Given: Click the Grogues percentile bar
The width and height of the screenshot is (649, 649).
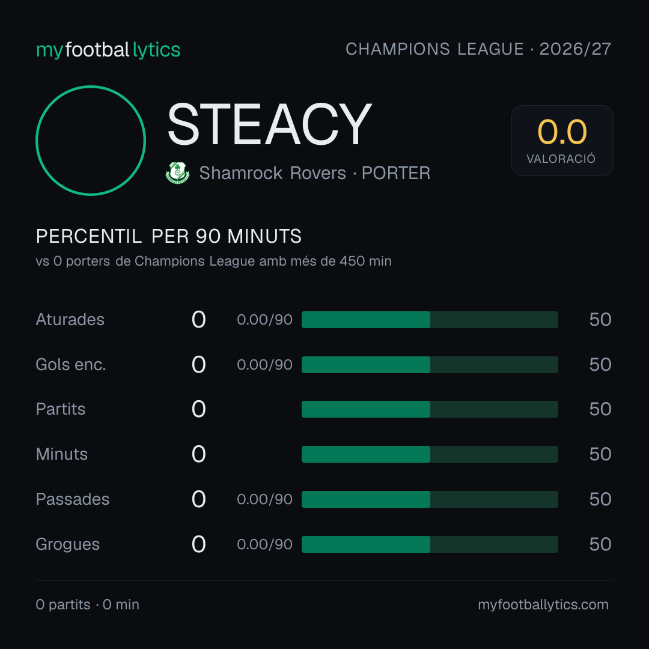Looking at the screenshot, I should coord(430,544).
